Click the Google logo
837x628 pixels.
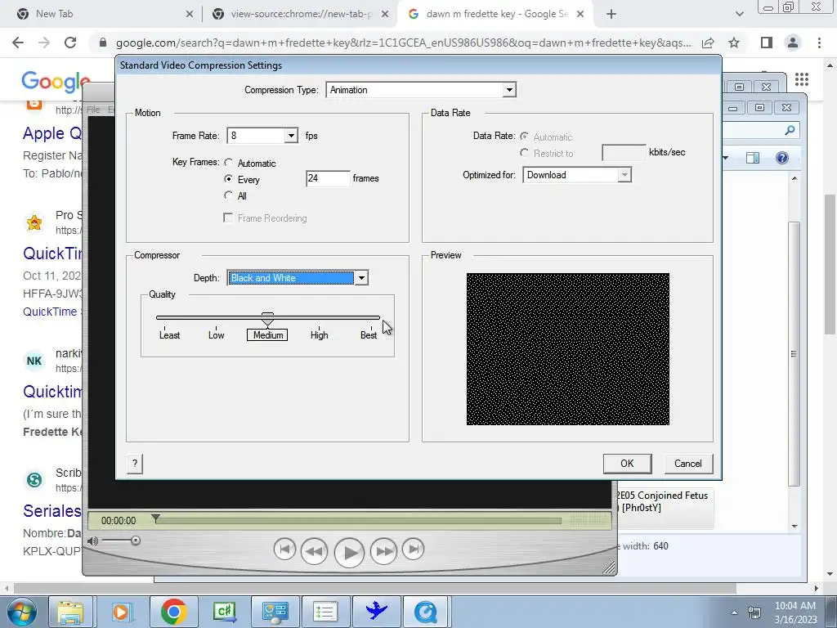click(56, 81)
